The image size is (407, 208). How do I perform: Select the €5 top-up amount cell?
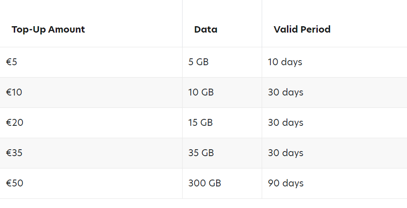pyautogui.click(x=12, y=62)
